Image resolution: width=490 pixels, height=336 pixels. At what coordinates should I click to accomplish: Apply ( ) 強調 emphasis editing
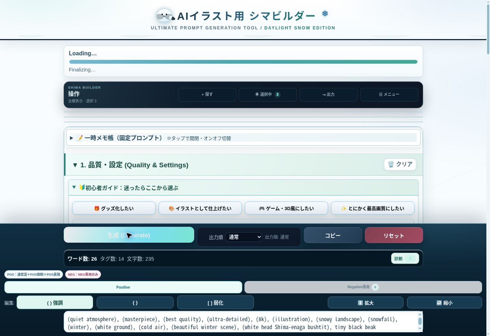click(x=55, y=303)
